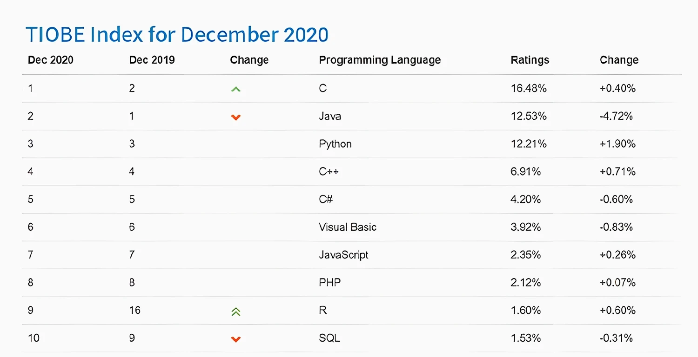Click the previous rank 16 in R row
The height and width of the screenshot is (357, 698).
click(x=135, y=310)
